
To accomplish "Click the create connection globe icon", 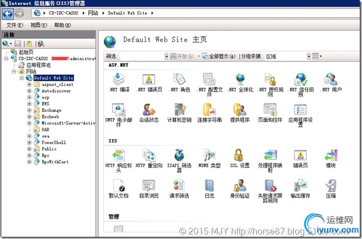I will pos(6,43).
